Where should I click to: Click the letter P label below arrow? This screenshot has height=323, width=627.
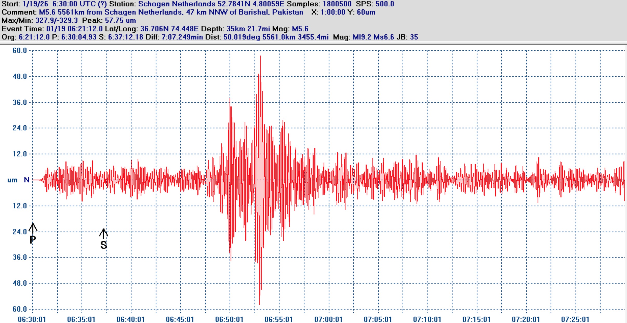[32, 240]
